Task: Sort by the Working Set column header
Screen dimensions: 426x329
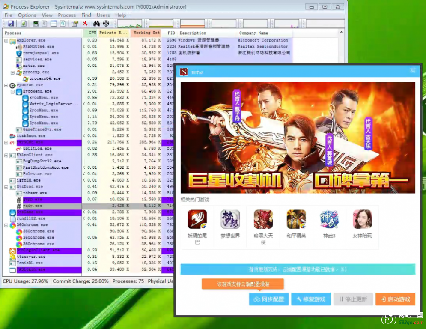Action: click(146, 33)
